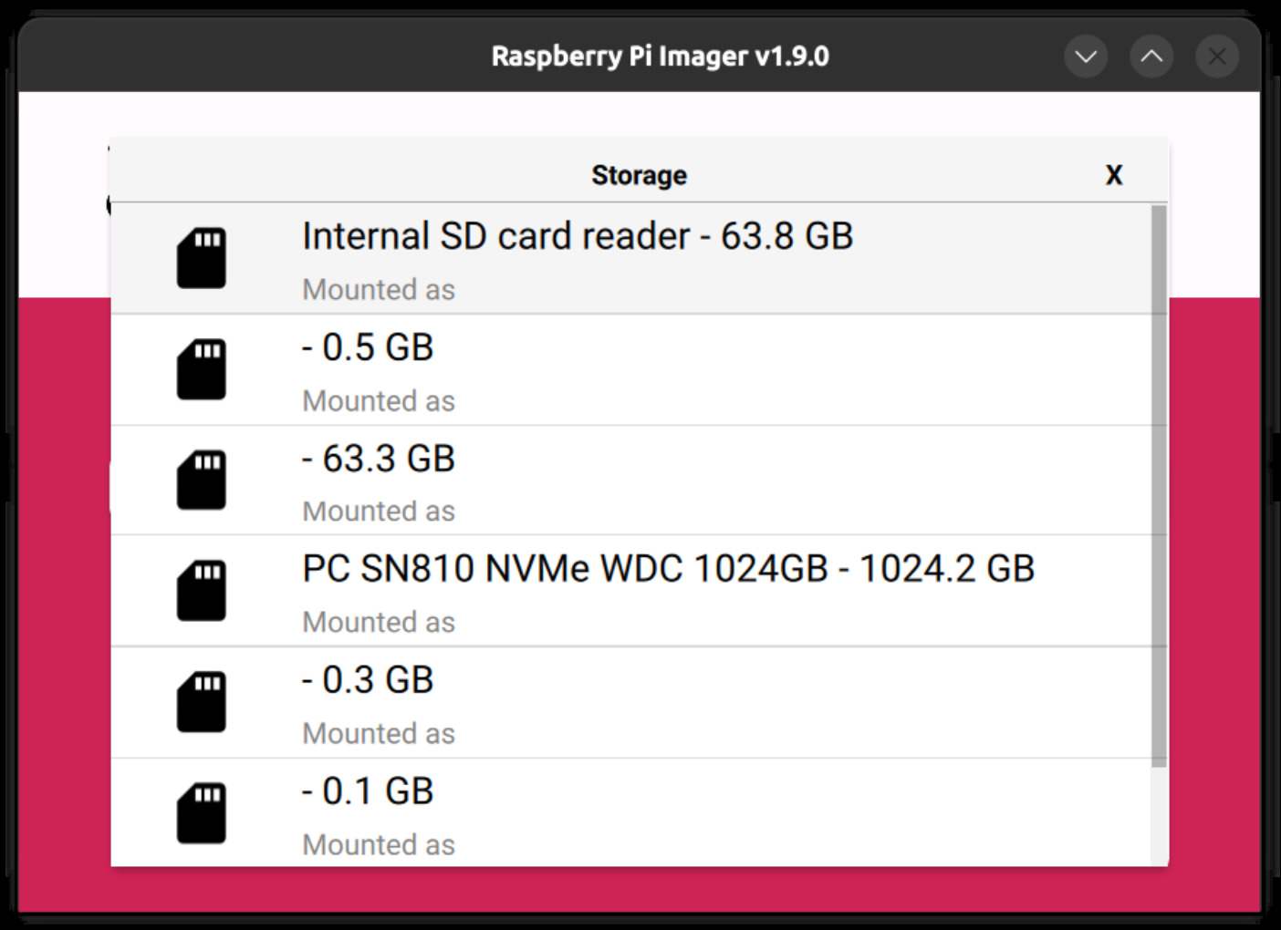This screenshot has height=930, width=1281.
Task: Click "Mounted as" under PC SN810 NVMe
Action: click(379, 623)
